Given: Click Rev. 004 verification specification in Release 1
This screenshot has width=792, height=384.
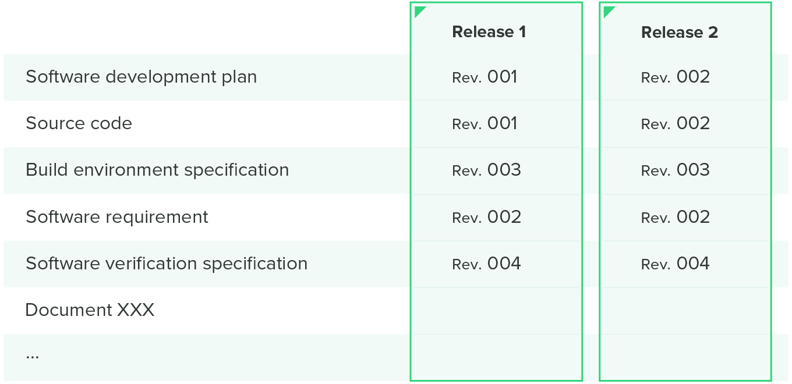Looking at the screenshot, I should click(x=486, y=264).
